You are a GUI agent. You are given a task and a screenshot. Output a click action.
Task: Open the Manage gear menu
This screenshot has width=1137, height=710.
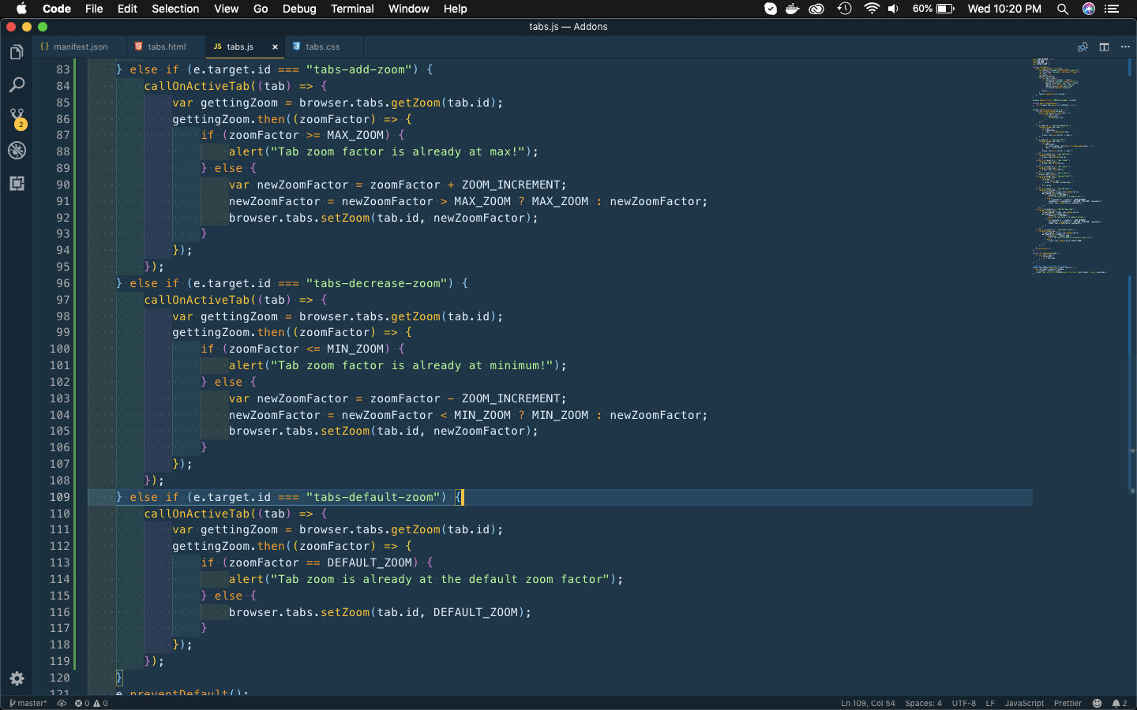tap(17, 678)
